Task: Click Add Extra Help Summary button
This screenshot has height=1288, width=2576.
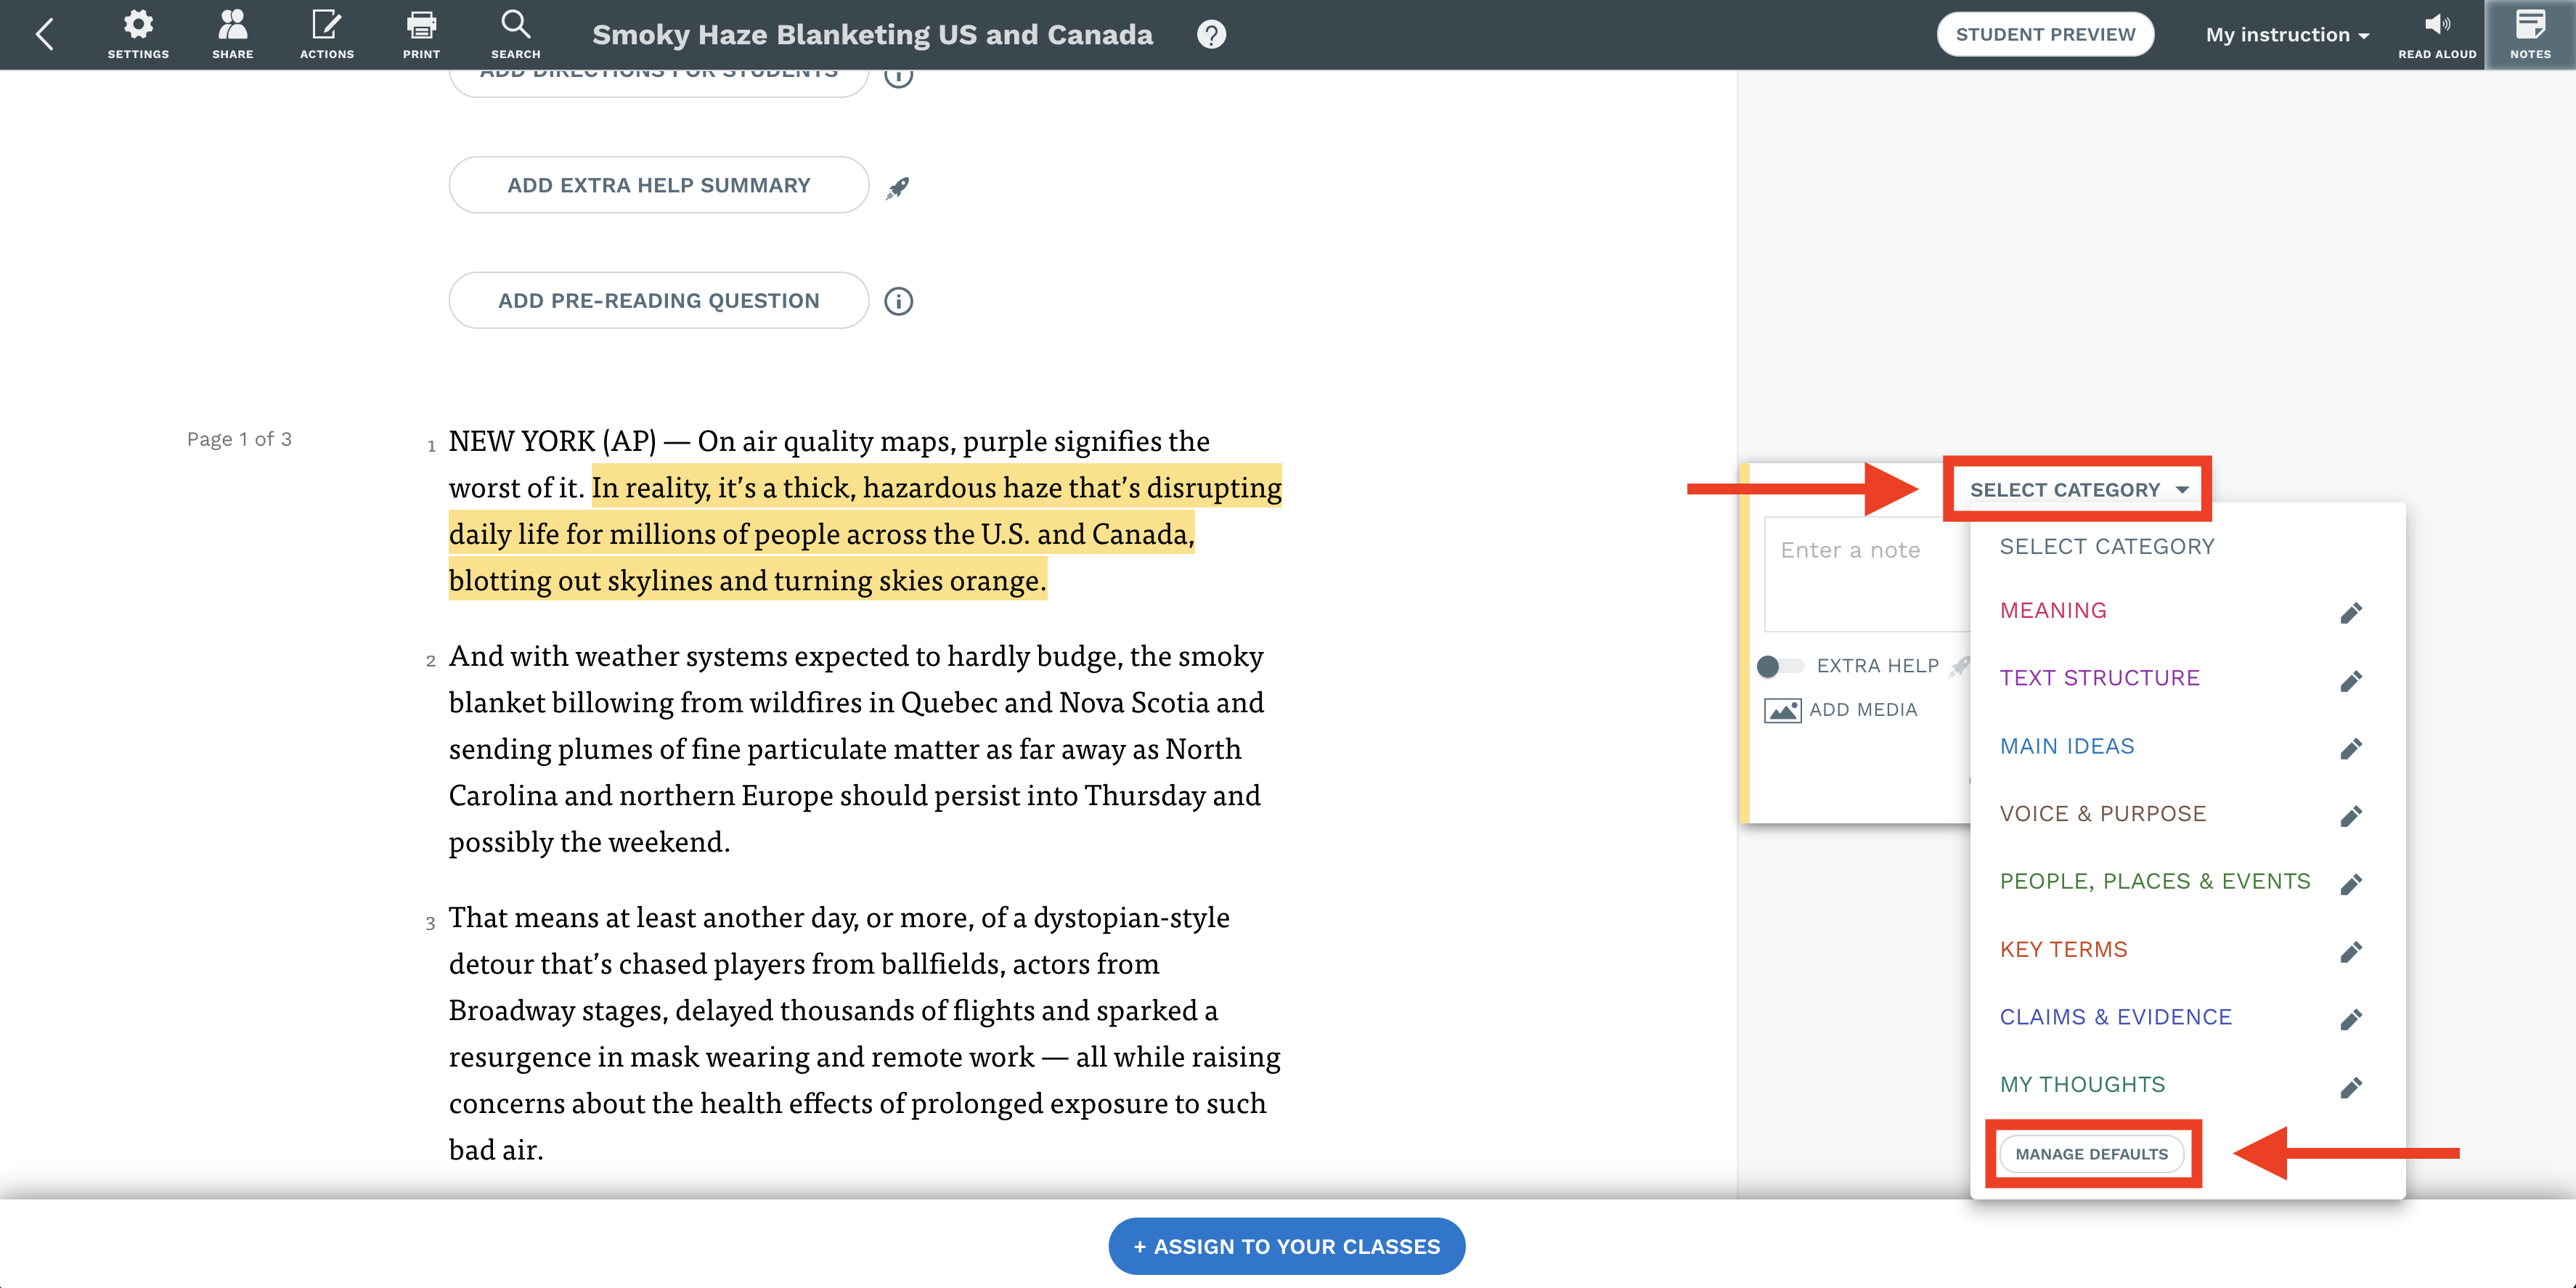Action: (x=658, y=185)
